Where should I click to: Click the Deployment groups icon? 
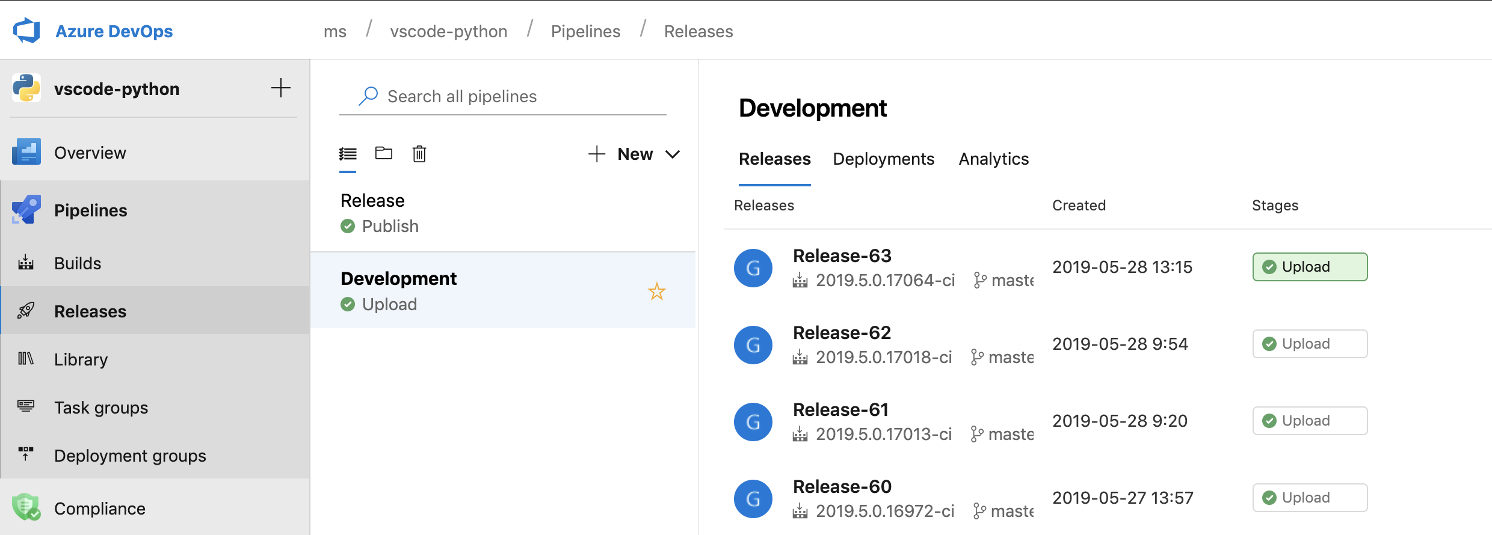26,454
